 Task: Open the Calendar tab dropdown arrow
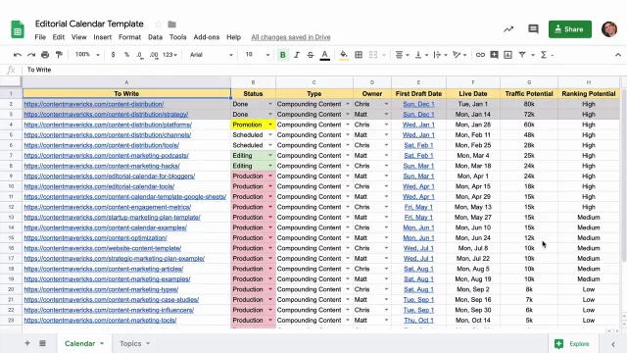102,343
